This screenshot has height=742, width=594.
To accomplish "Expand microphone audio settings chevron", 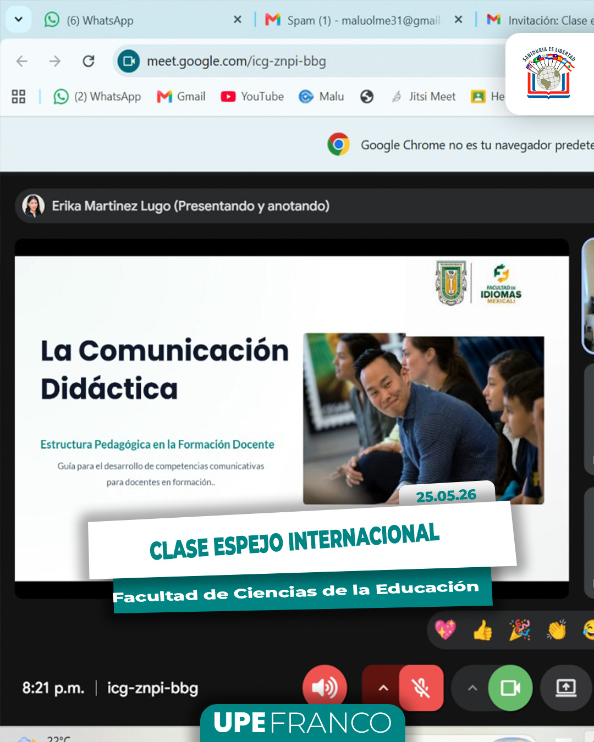I will [x=383, y=688].
